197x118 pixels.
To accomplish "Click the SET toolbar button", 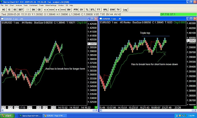I will click(x=21, y=10).
